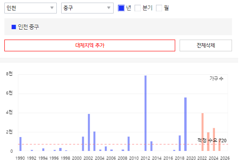Click the 2026 x-axis year label
Screen dimensions: 239x164
[x=225, y=158]
